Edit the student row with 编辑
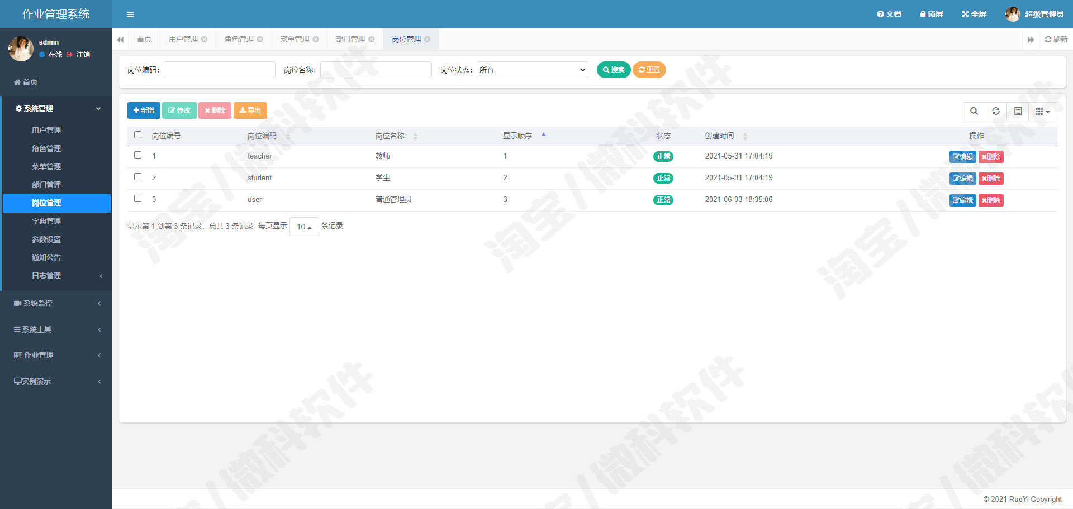Image resolution: width=1073 pixels, height=509 pixels. (962, 179)
